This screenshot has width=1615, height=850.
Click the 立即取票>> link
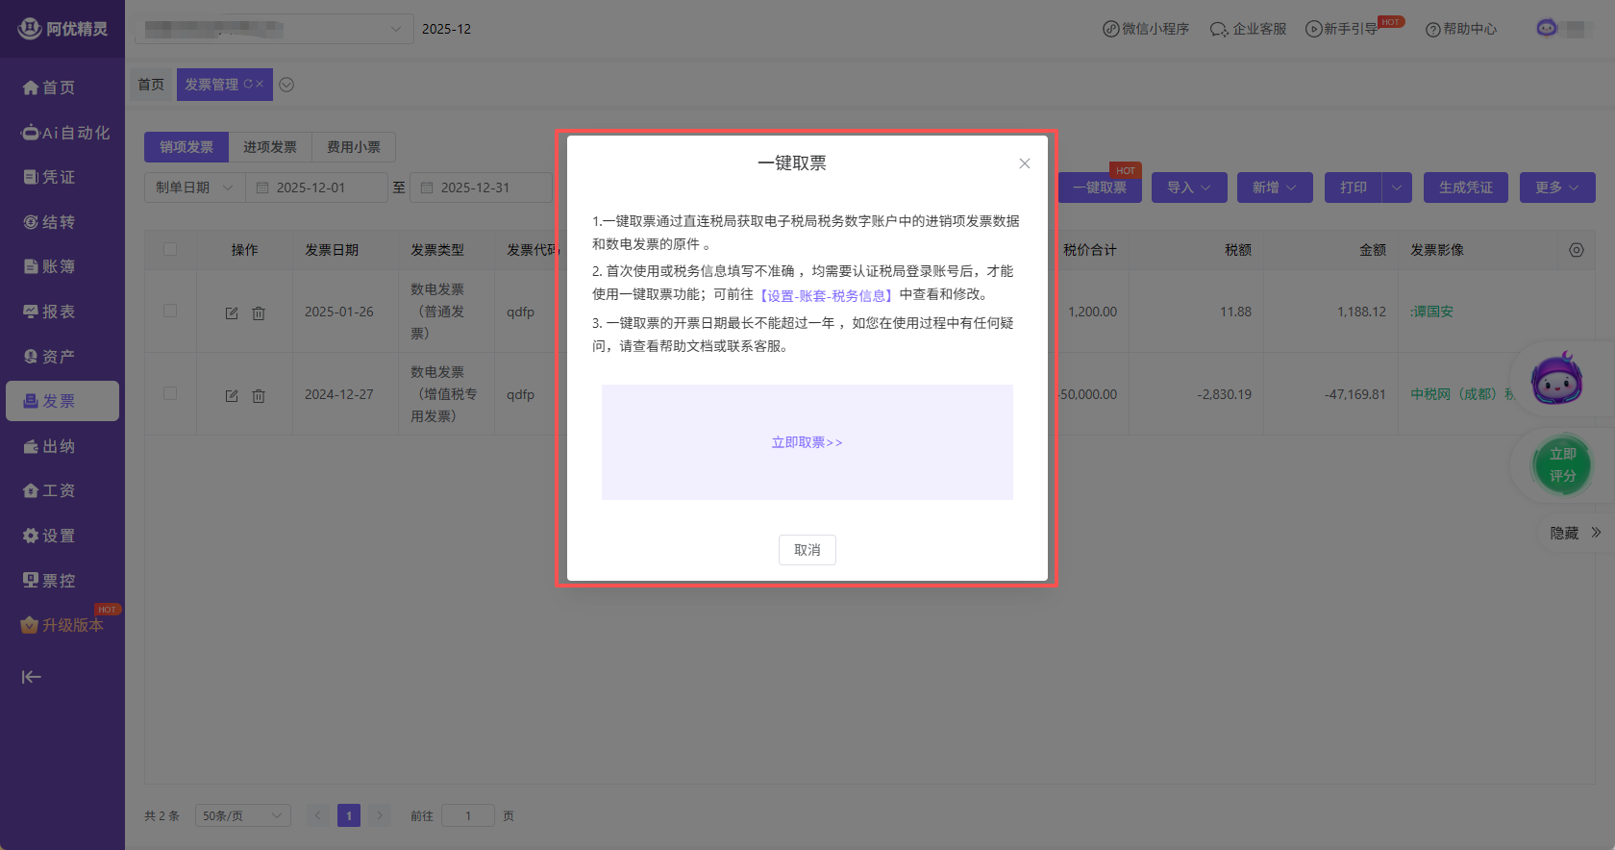coord(807,442)
